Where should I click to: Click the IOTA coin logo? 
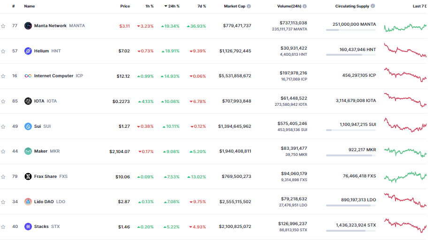pyautogui.click(x=28, y=101)
